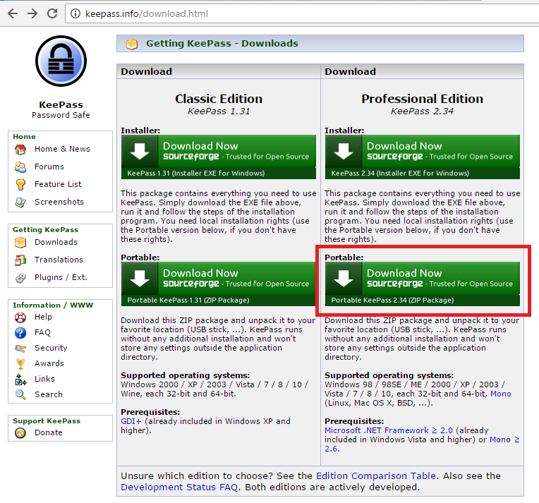Open the Donate link
The image size is (539, 503).
coord(49,432)
